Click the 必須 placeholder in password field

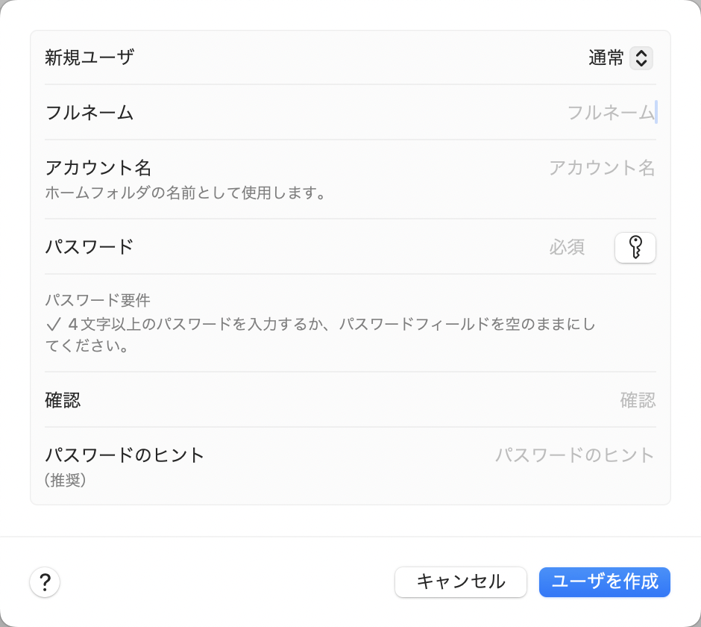click(x=568, y=247)
